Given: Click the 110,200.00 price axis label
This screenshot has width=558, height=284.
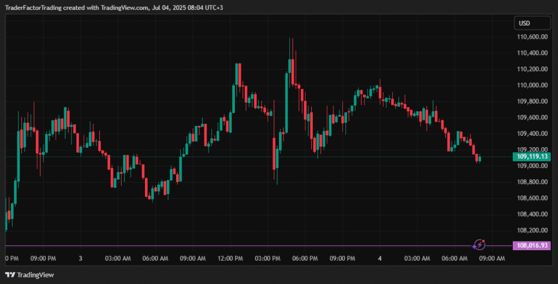Looking at the screenshot, I should point(532,69).
